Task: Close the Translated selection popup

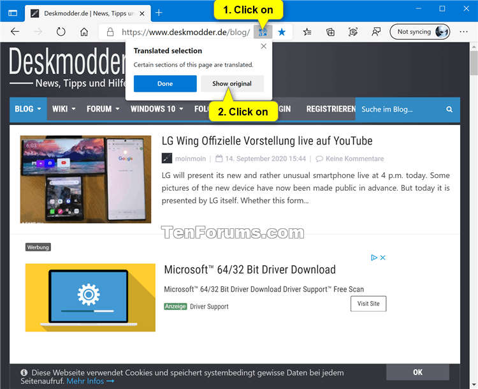Action: pos(264,46)
